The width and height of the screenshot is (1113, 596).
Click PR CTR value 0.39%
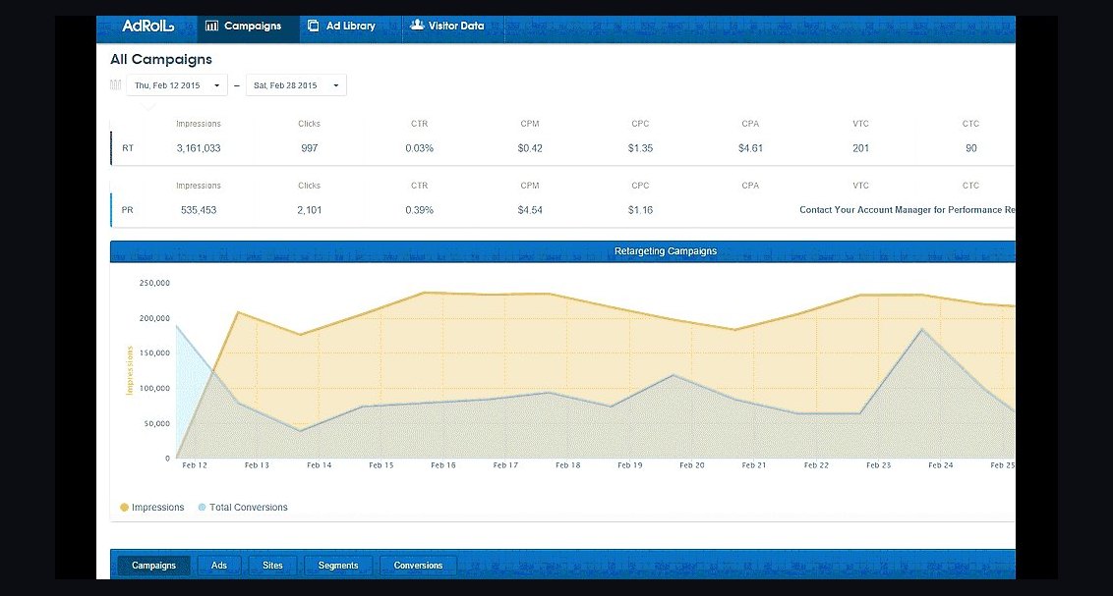point(420,210)
